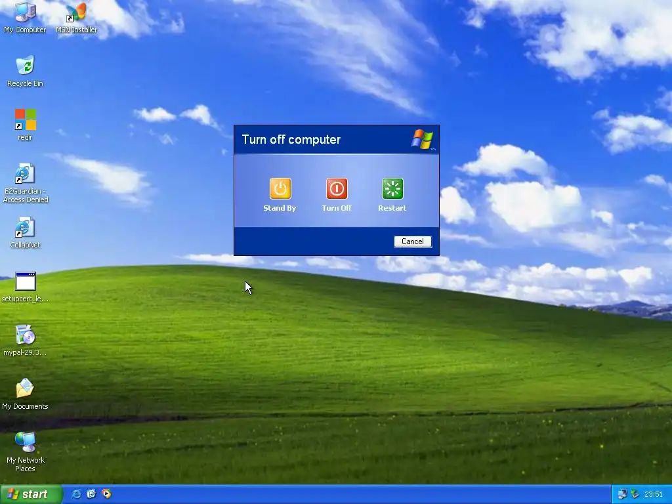Select the MSN Installer shortcut icon
The width and height of the screenshot is (672, 504).
pyautogui.click(x=76, y=18)
